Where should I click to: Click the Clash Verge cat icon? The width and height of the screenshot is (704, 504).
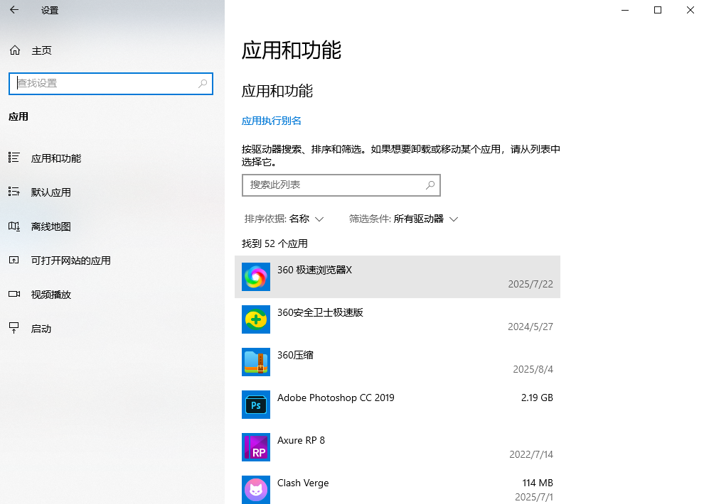coord(255,490)
